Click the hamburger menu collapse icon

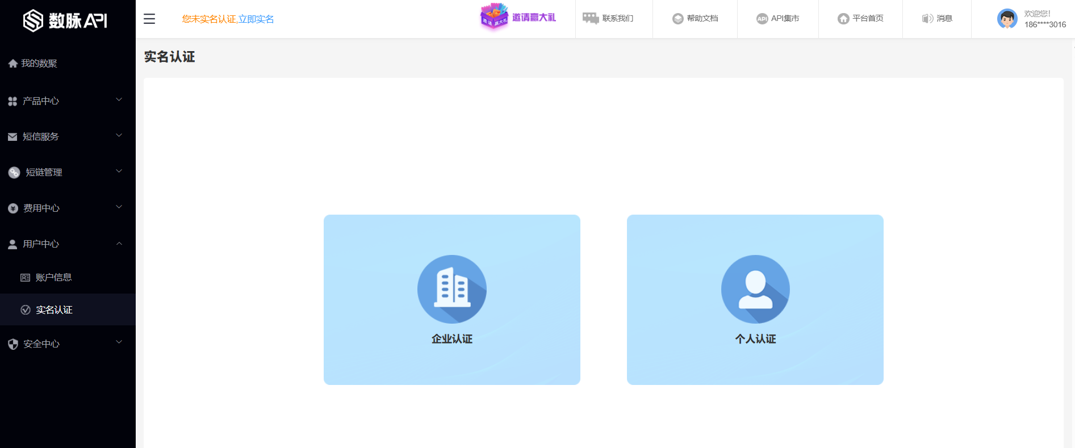tap(149, 19)
